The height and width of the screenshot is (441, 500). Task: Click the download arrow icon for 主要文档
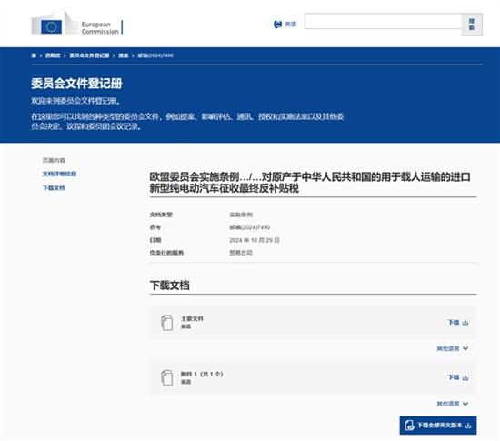(x=465, y=323)
